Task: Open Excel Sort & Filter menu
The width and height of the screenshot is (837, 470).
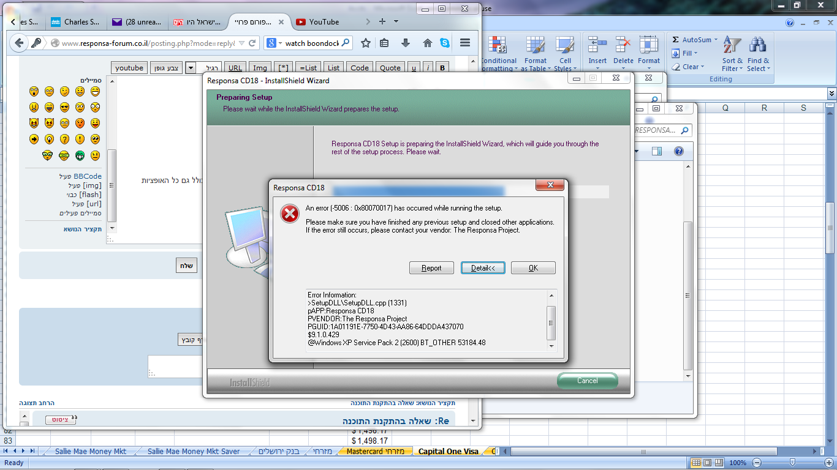Action: point(732,54)
